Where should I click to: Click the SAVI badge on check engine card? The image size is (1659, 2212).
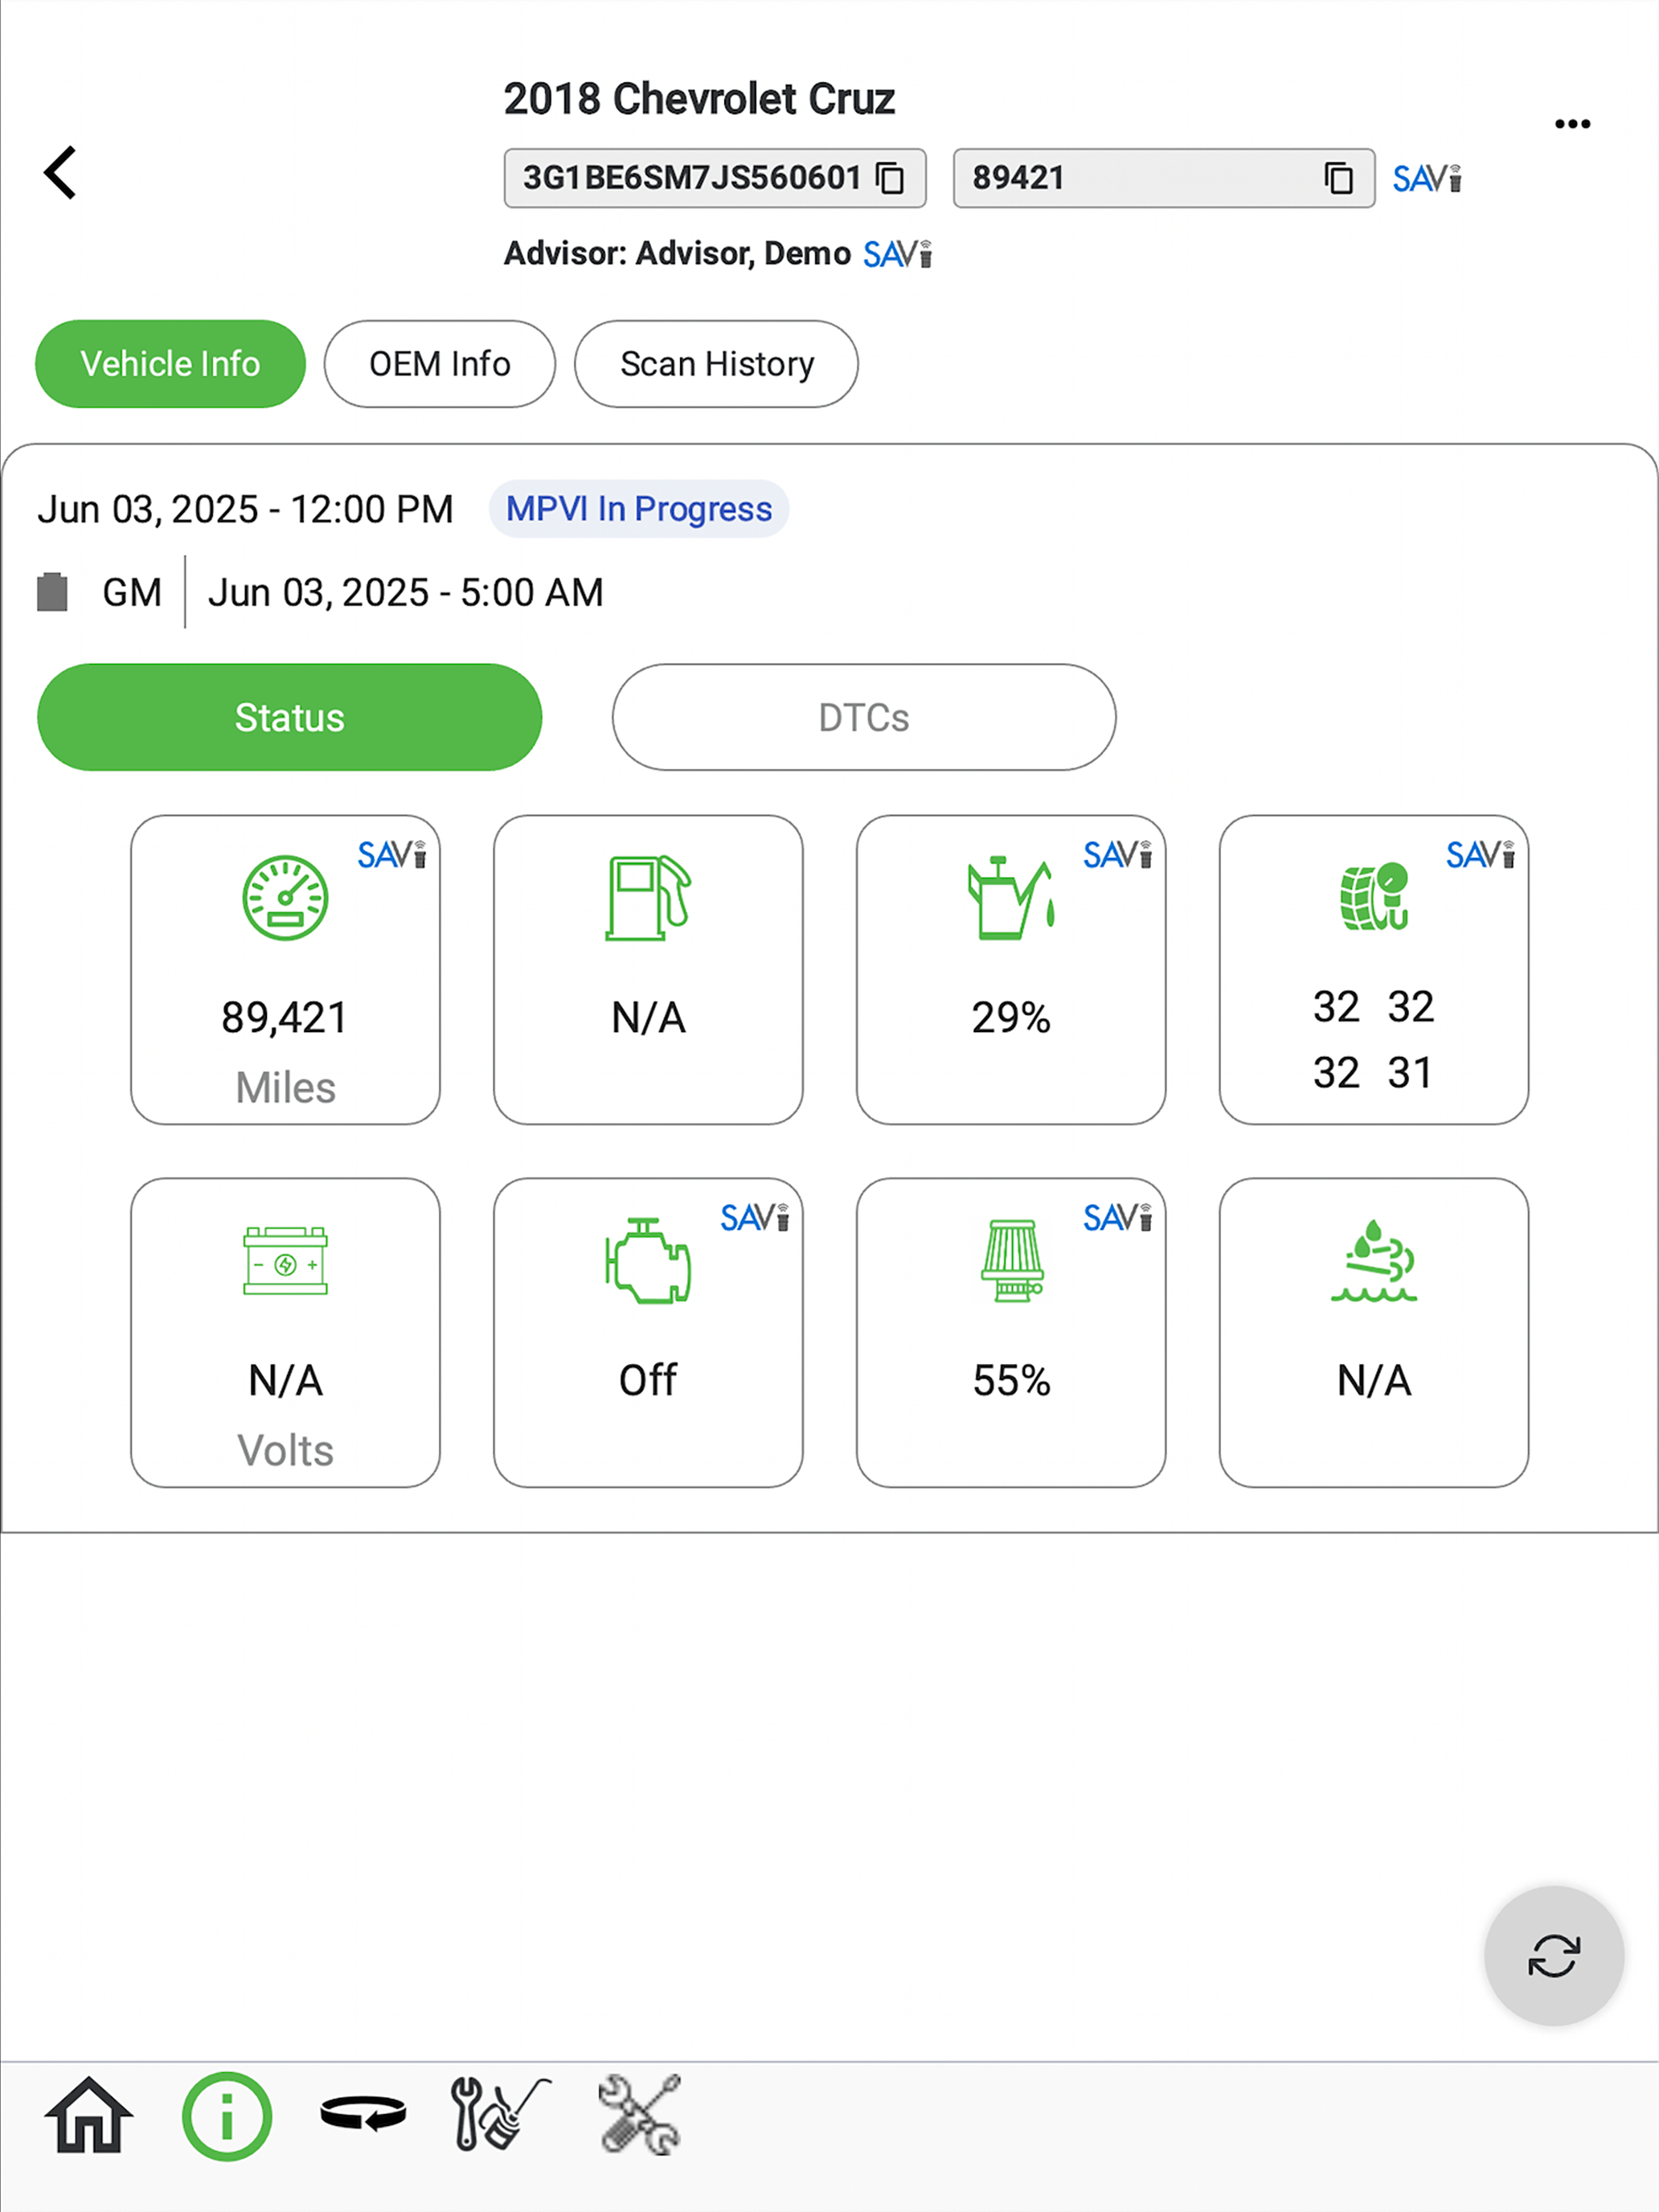(x=755, y=1218)
